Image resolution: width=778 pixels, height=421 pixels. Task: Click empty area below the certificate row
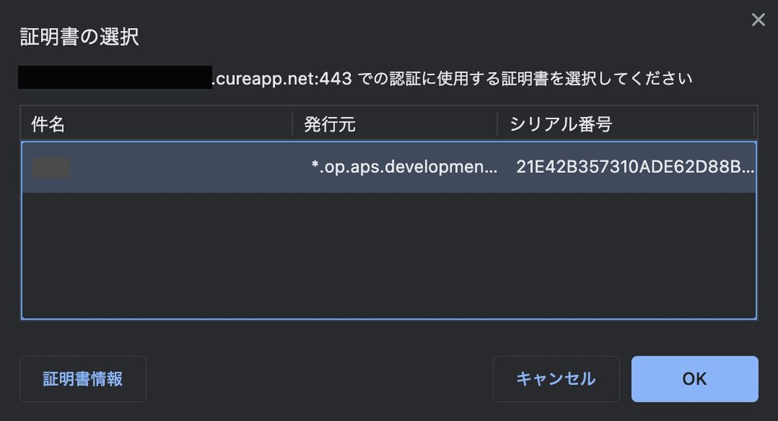coord(389,255)
